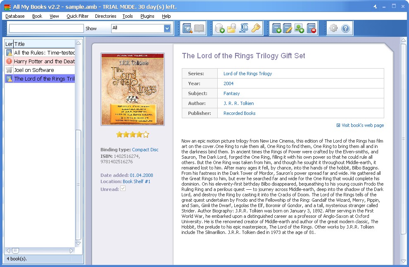Click the book list scroll right arrow

pos(71,250)
